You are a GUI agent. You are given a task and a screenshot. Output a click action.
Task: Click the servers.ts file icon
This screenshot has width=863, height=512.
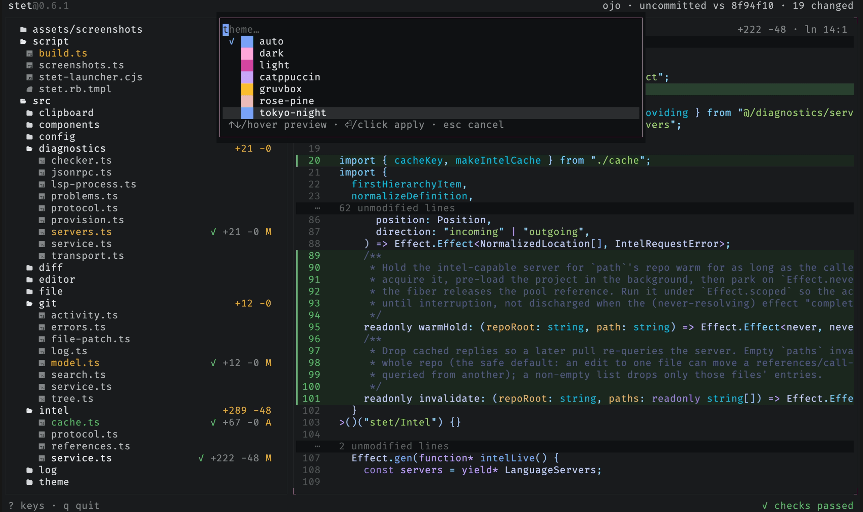click(x=42, y=232)
